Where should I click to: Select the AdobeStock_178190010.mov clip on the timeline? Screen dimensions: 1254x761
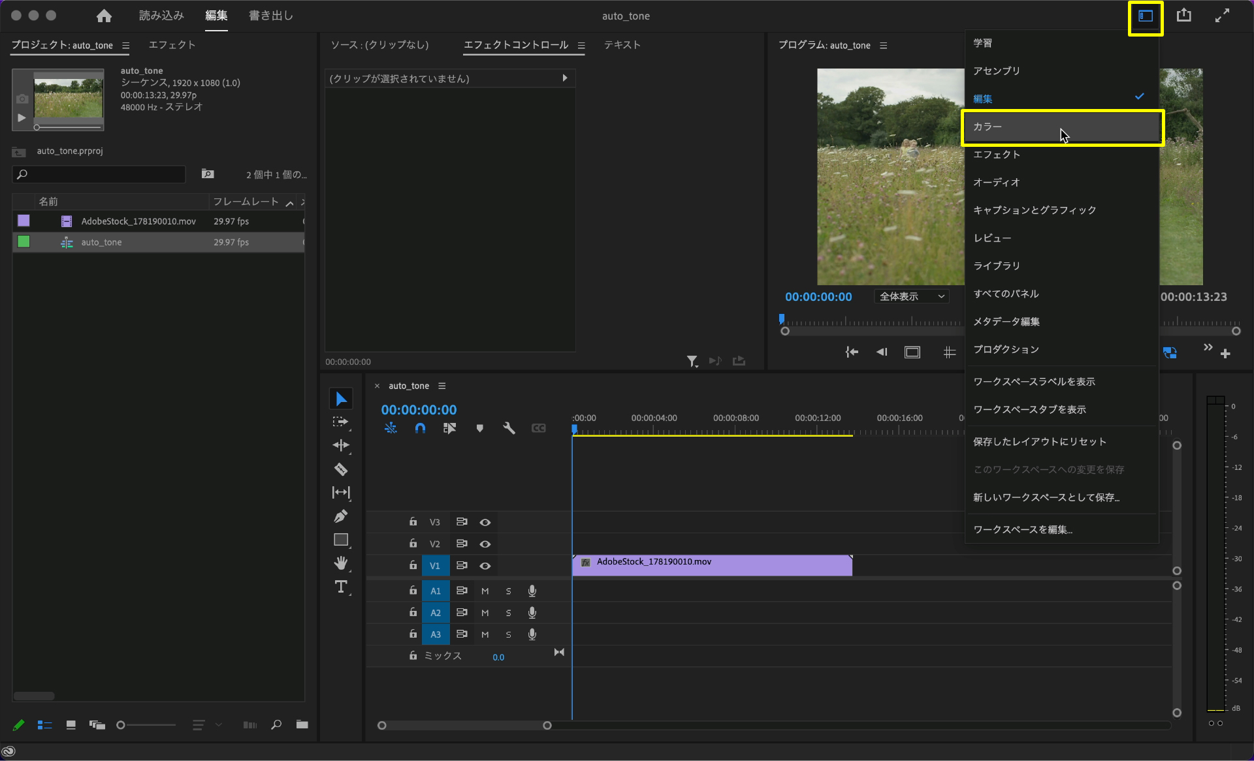click(x=712, y=565)
